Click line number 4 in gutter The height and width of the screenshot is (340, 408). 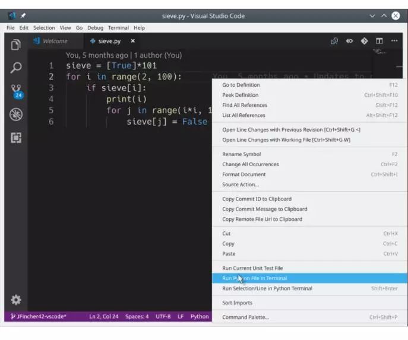pos(51,99)
